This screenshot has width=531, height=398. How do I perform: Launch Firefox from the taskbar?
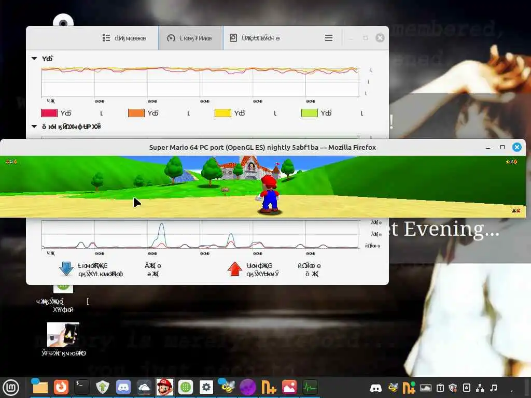pos(61,387)
